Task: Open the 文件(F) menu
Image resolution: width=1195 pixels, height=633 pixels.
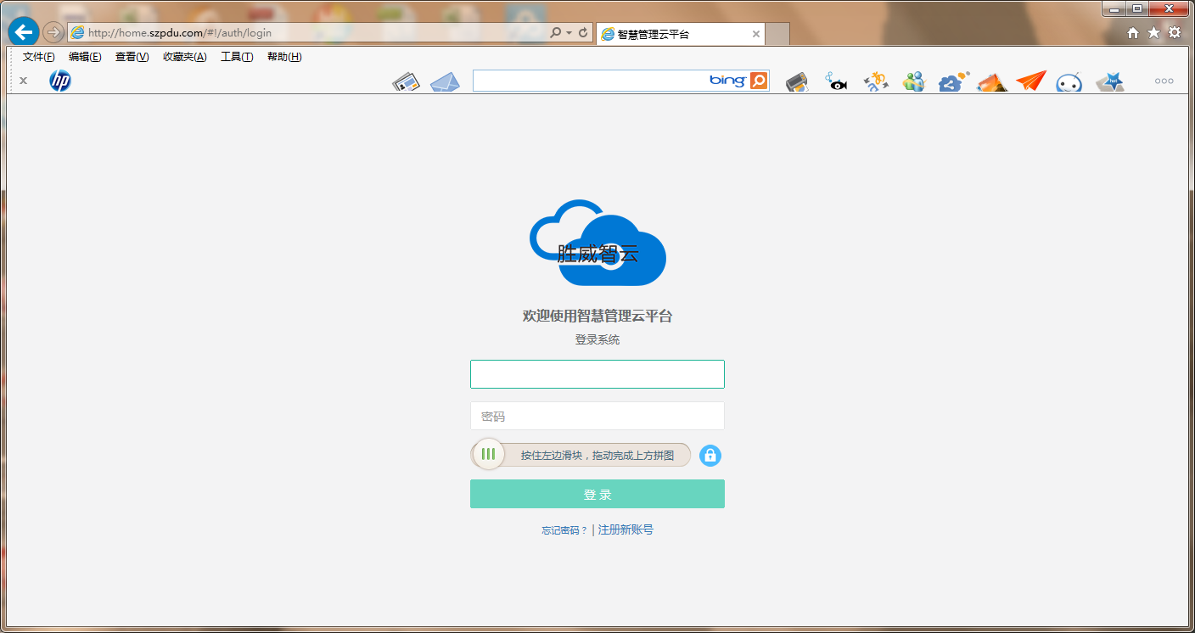Action: (38, 57)
